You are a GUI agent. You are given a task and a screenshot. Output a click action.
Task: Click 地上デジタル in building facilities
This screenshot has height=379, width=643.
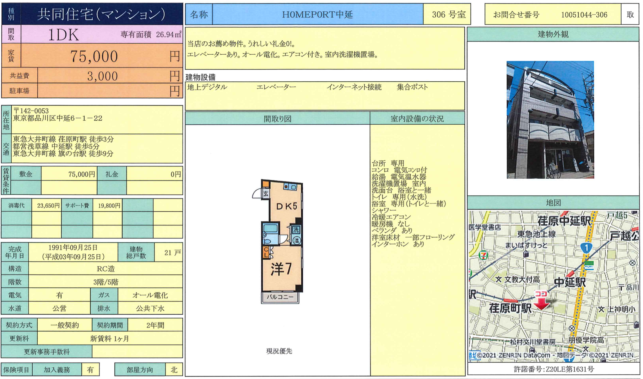207,87
